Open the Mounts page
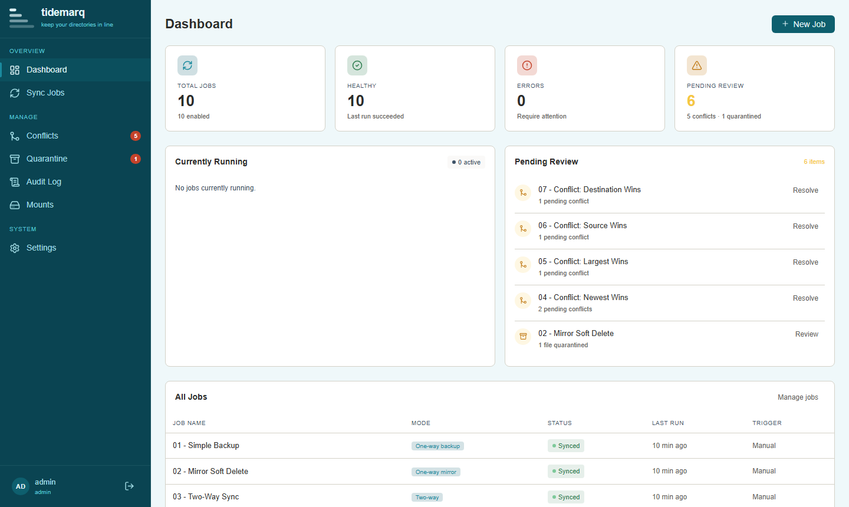 (x=75, y=205)
